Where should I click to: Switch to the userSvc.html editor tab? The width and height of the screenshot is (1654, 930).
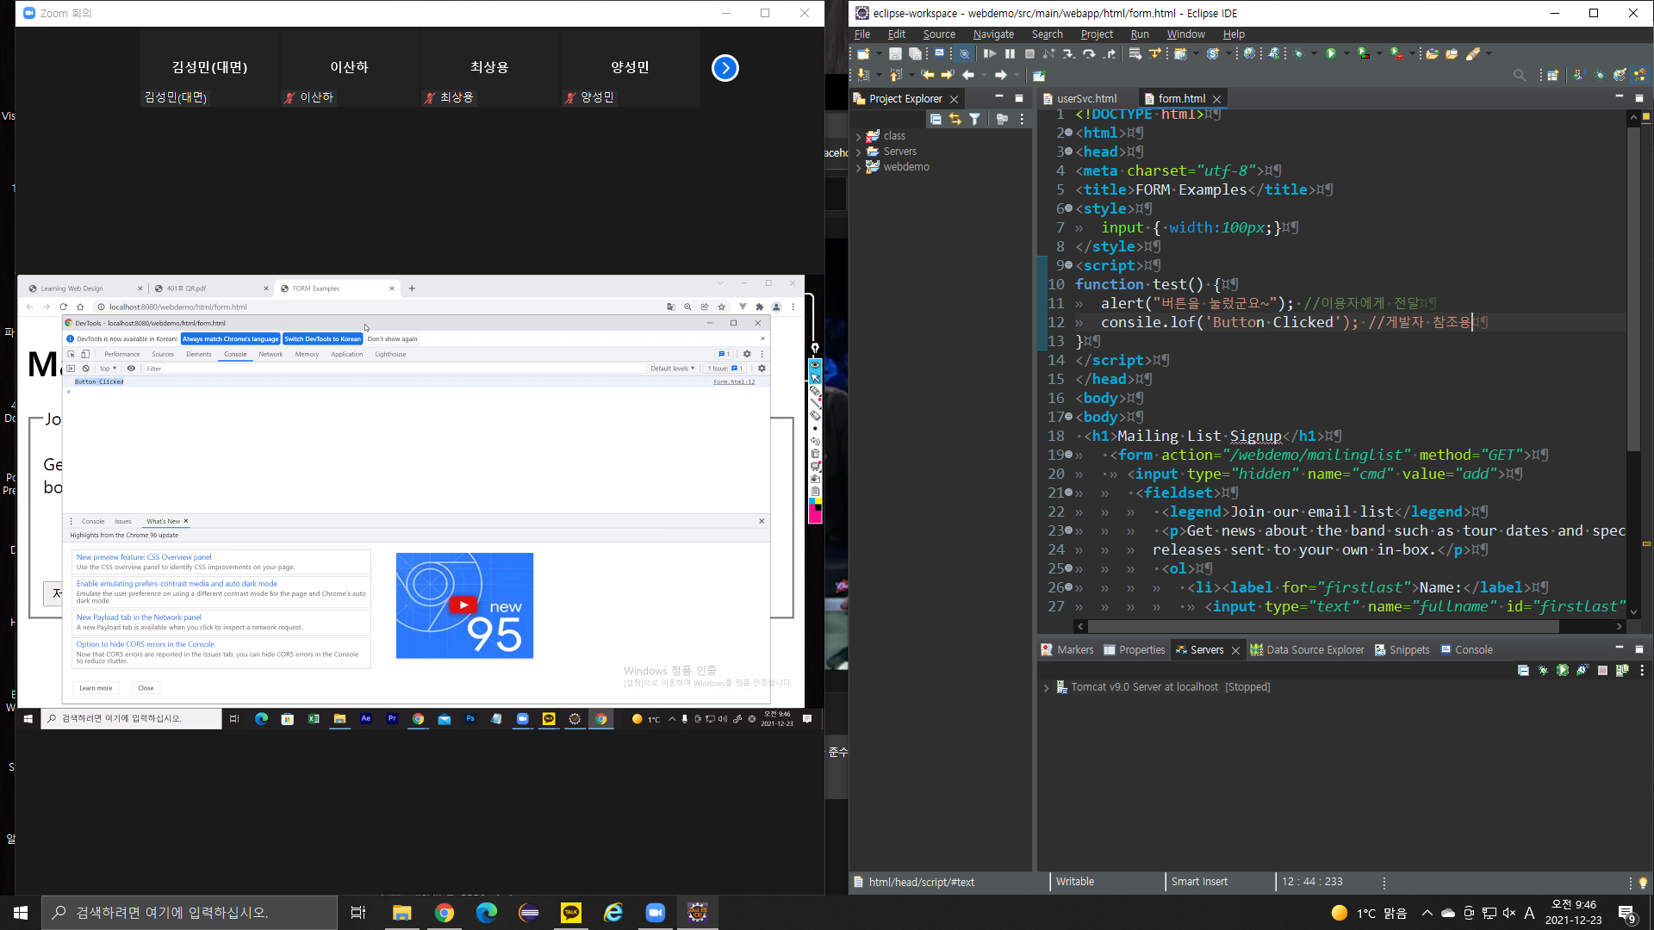[x=1085, y=98]
